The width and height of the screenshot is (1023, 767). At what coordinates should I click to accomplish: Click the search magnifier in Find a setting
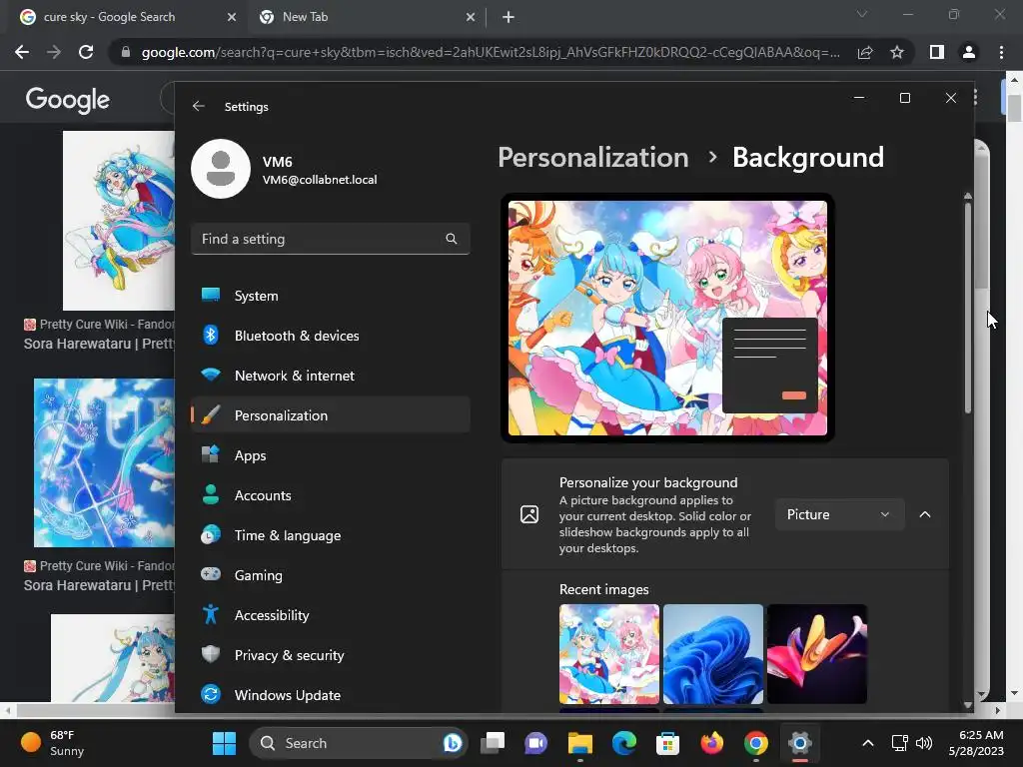point(451,239)
